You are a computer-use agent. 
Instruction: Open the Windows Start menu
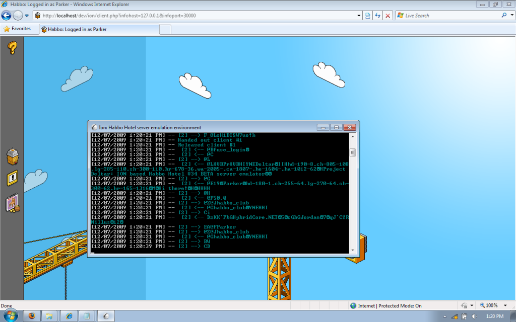pyautogui.click(x=10, y=316)
